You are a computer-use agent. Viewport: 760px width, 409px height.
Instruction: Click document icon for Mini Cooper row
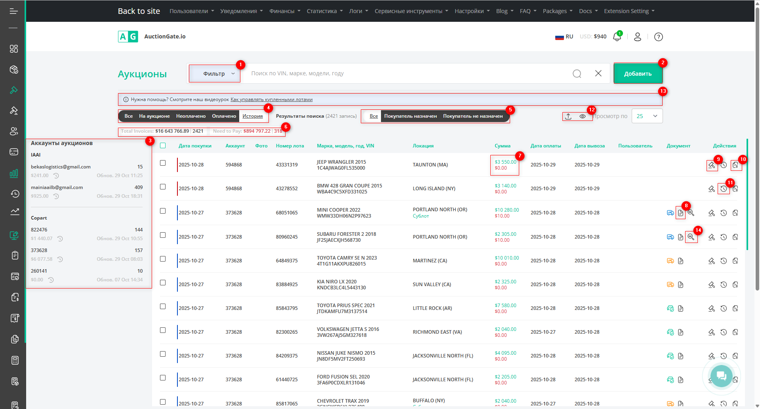coord(680,213)
